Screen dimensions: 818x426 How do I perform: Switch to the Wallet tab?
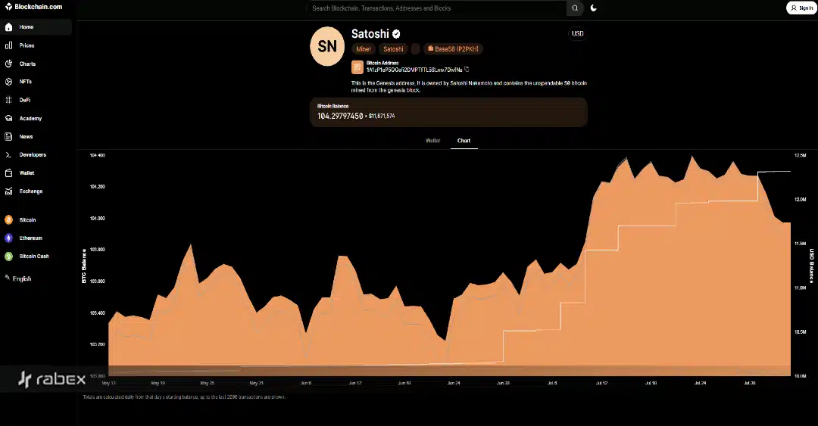(433, 141)
